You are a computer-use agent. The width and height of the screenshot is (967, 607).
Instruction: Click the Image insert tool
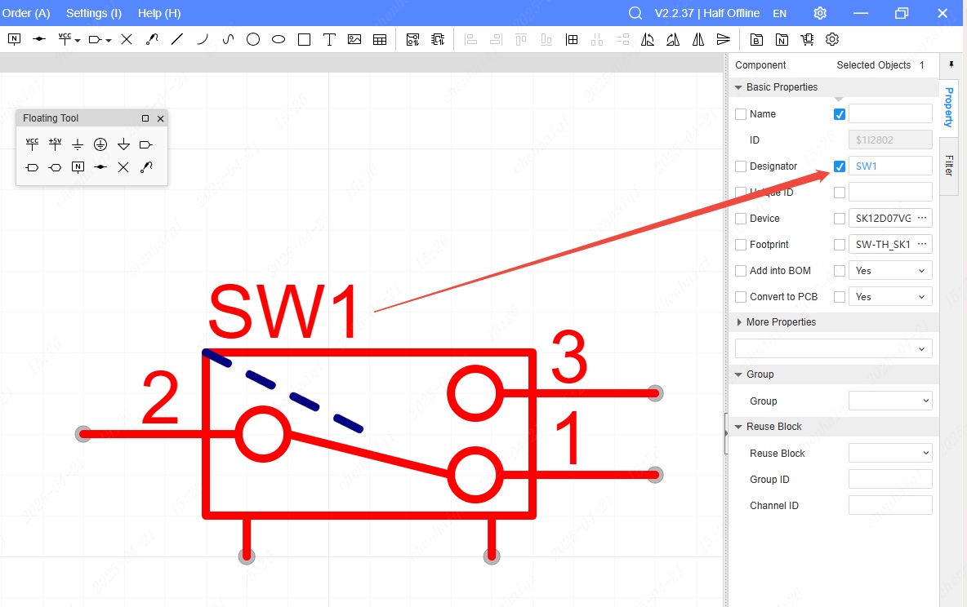tap(354, 39)
